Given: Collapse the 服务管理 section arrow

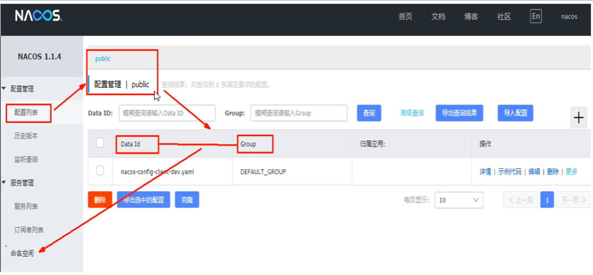Looking at the screenshot, I should point(4,183).
